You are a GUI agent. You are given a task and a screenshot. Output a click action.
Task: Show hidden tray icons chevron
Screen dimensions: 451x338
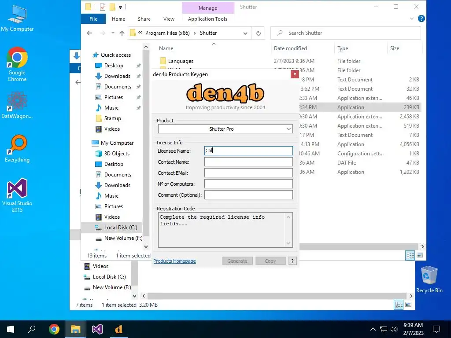373,329
